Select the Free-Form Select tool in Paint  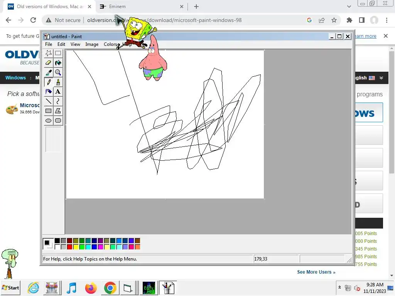(x=48, y=53)
